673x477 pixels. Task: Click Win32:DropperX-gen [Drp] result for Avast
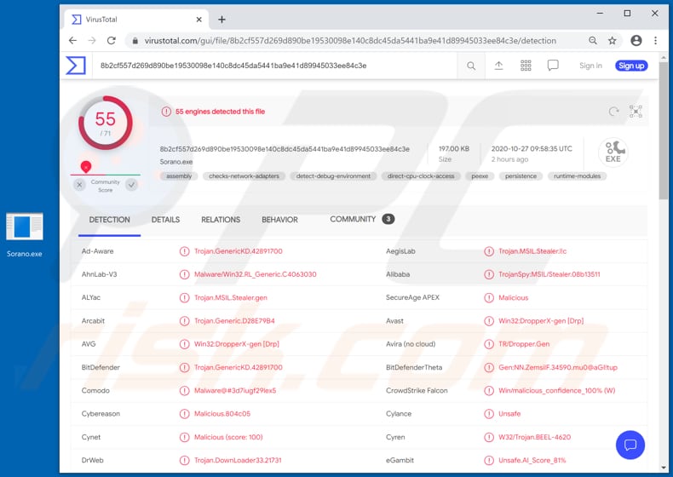[541, 321]
